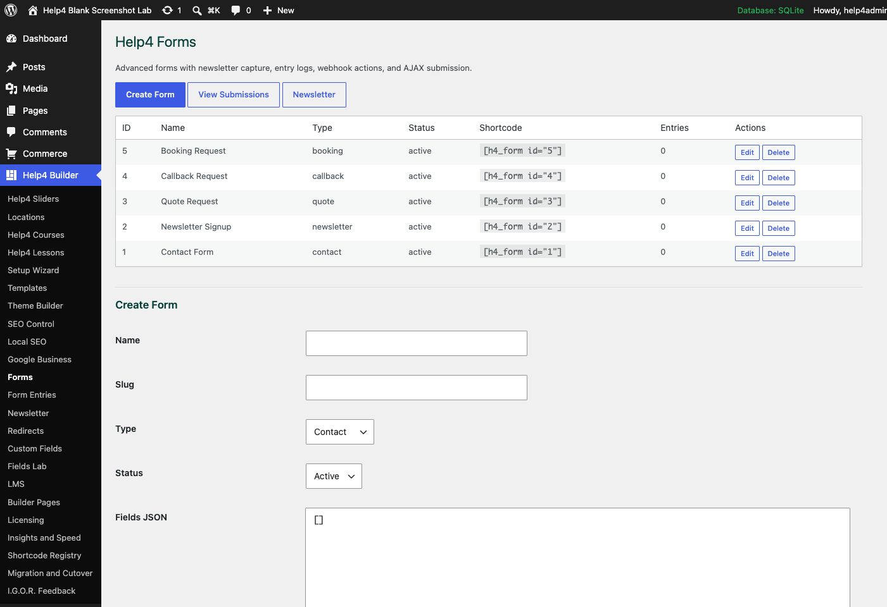Click Howdy, help4admin account link
Screen dimensions: 887x607
(850, 10)
